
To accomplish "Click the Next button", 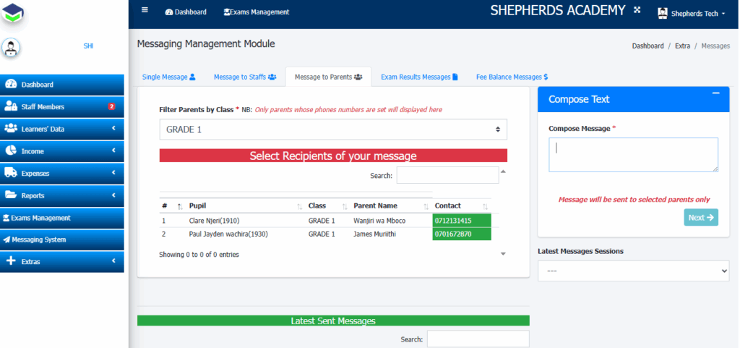I will point(701,217).
